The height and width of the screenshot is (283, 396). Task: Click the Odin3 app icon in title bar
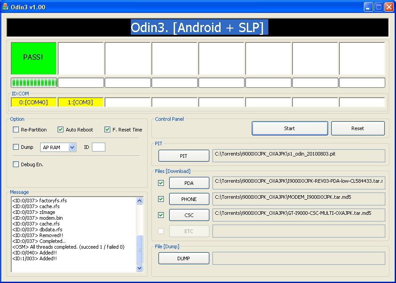5,7
